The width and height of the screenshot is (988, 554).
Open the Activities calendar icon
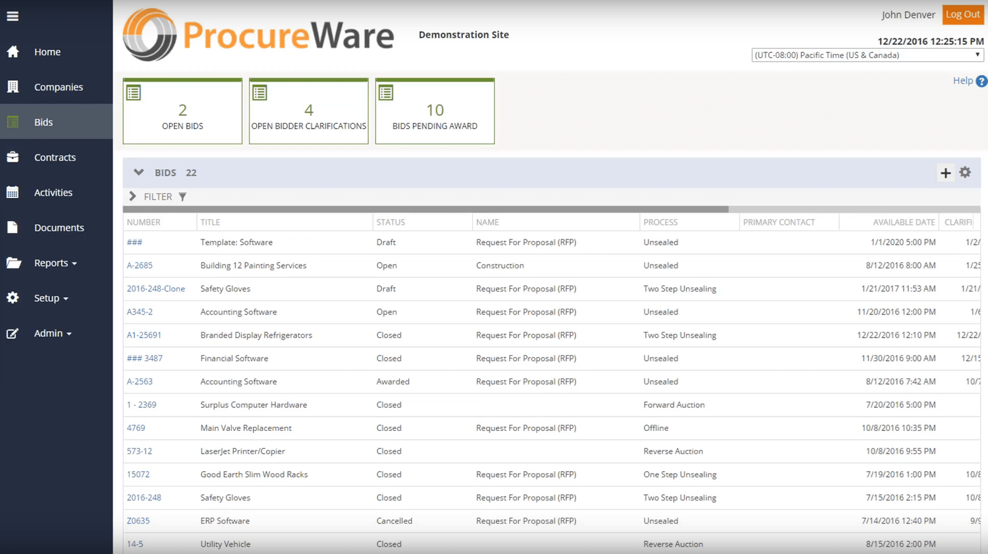13,192
